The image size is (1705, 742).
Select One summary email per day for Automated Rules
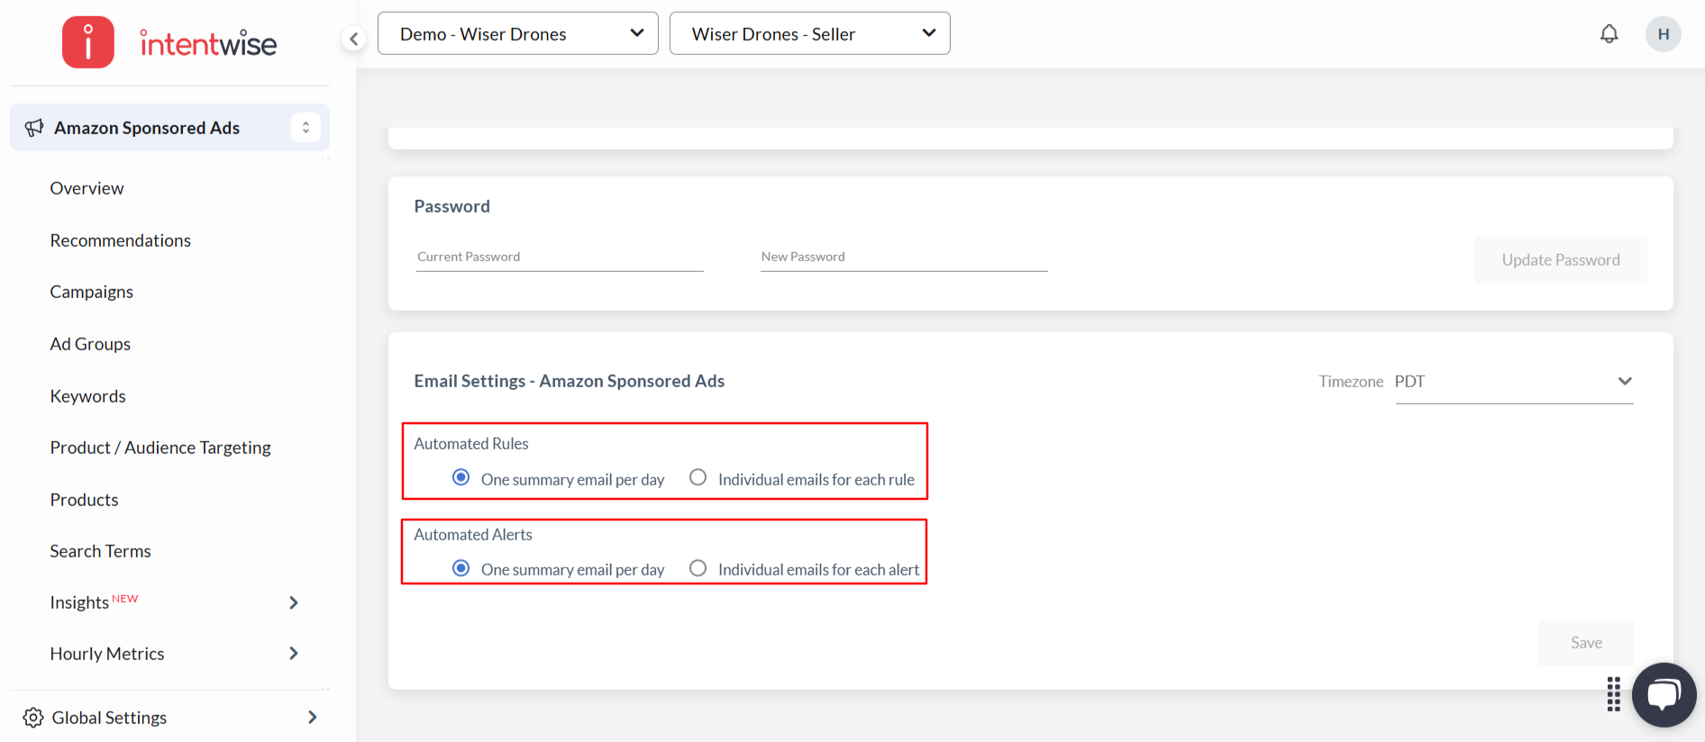click(x=460, y=477)
